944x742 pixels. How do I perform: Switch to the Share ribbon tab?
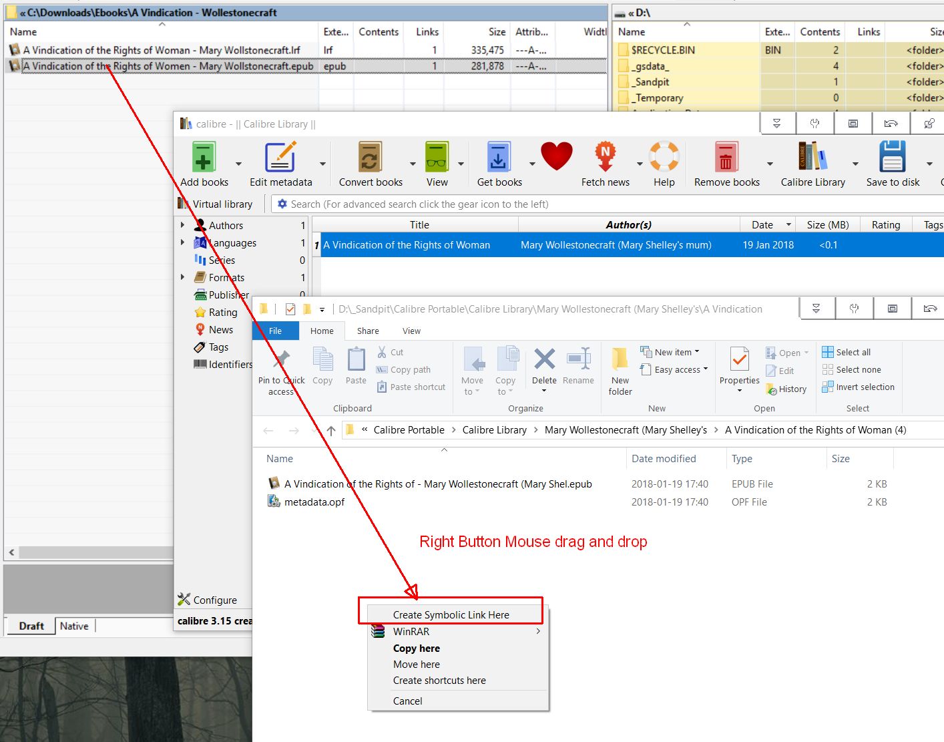pos(368,331)
